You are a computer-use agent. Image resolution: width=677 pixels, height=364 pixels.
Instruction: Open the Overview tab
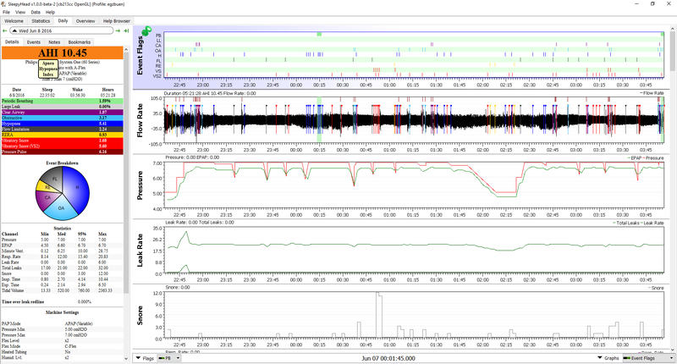pos(85,20)
